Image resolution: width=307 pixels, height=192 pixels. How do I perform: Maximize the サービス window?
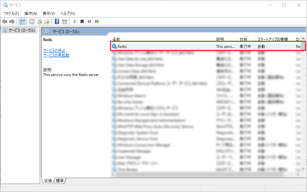[x=284, y=5]
